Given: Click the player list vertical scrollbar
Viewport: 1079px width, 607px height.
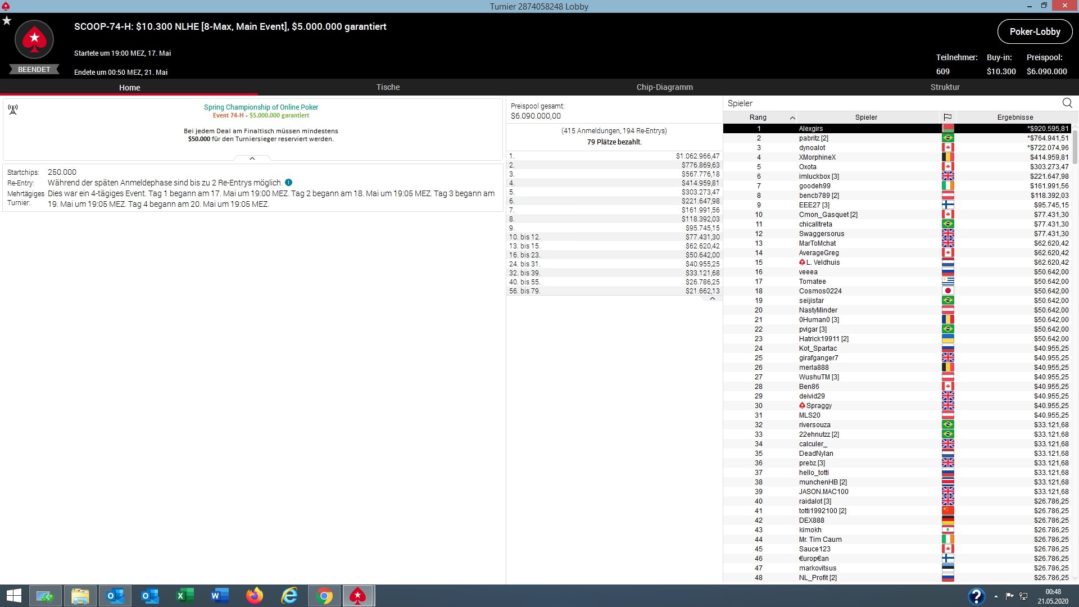Looking at the screenshot, I should pos(1075,146).
